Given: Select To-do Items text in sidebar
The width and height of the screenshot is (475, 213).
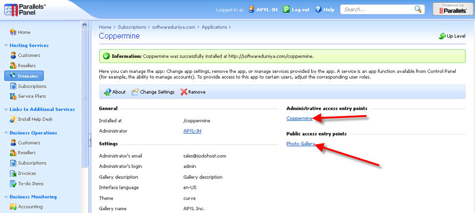Looking at the screenshot, I should pyautogui.click(x=31, y=183).
